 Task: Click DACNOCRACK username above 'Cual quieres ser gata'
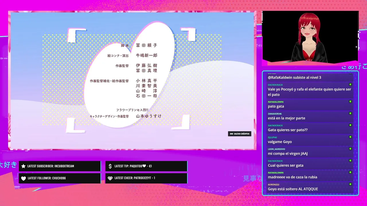pos(275,161)
